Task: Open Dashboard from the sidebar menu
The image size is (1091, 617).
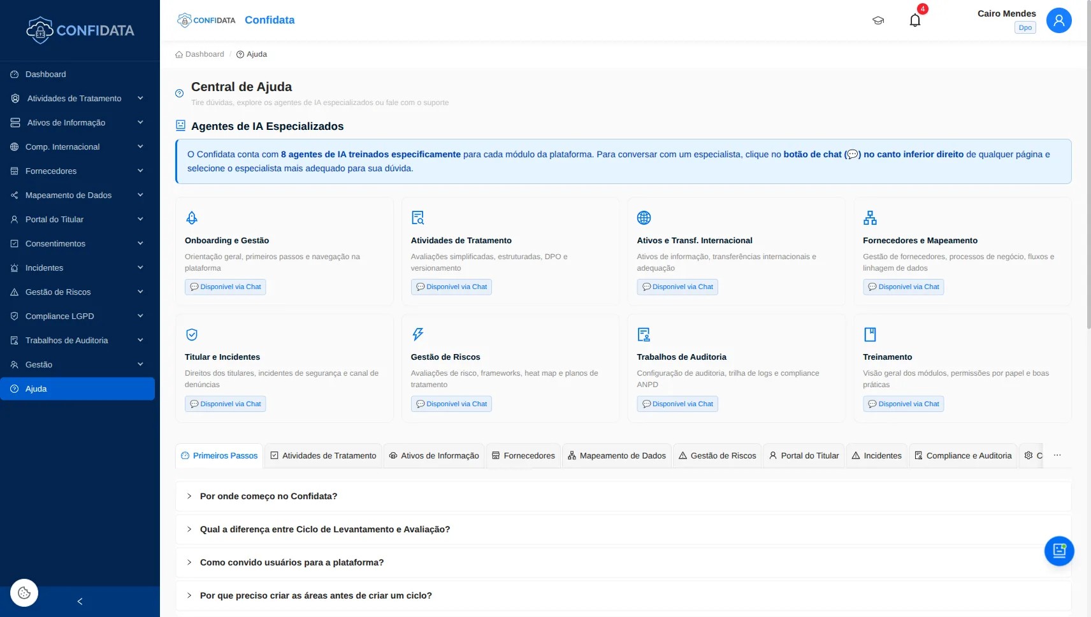Action: coord(45,74)
